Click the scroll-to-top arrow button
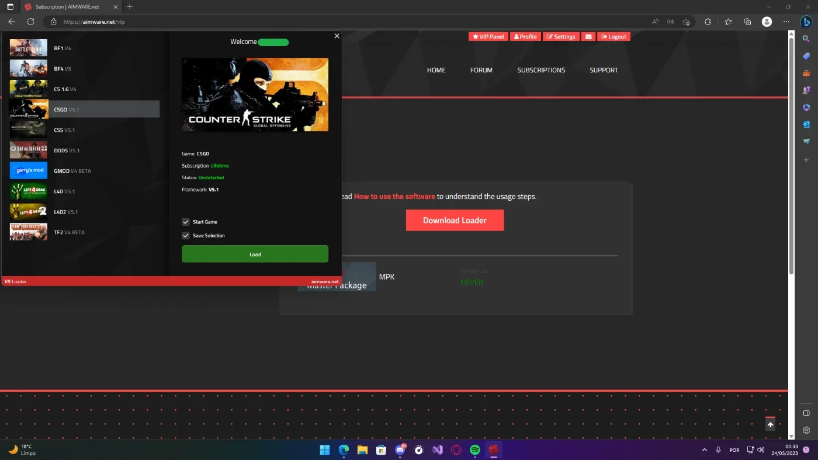 pyautogui.click(x=770, y=424)
